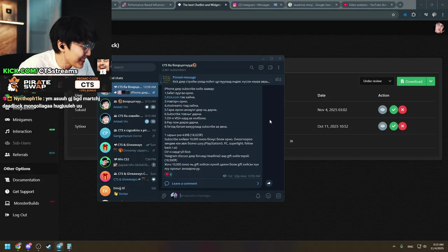Screen dimensions: 448x252
Task: Click the Telegram chat Search field
Action: tap(134, 67)
